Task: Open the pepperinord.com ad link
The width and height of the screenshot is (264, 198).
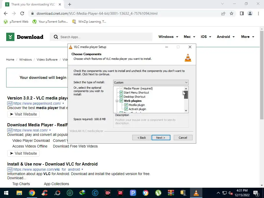Action: click(x=37, y=103)
